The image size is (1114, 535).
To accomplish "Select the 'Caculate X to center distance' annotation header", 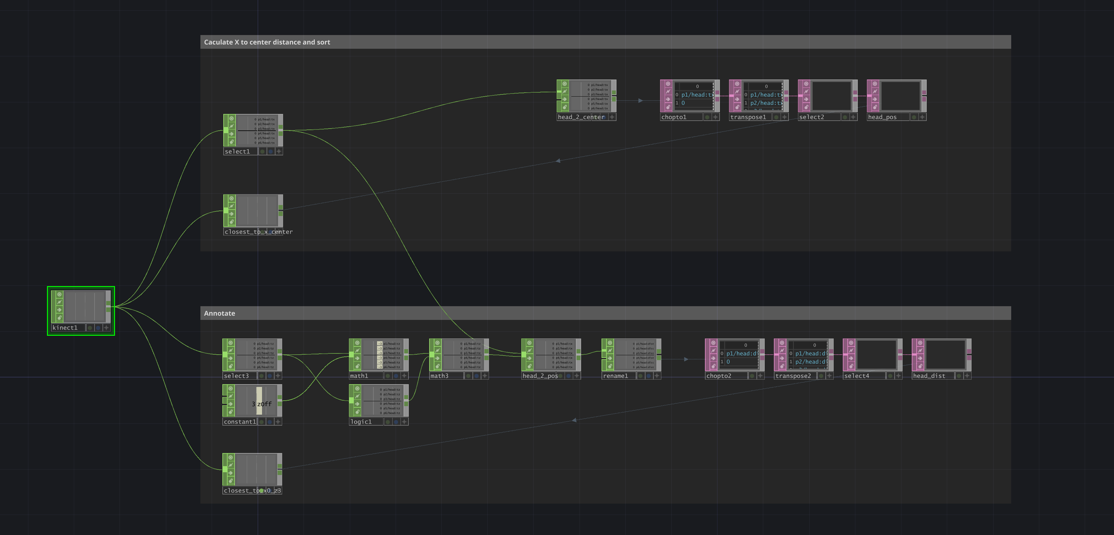I will click(x=606, y=42).
